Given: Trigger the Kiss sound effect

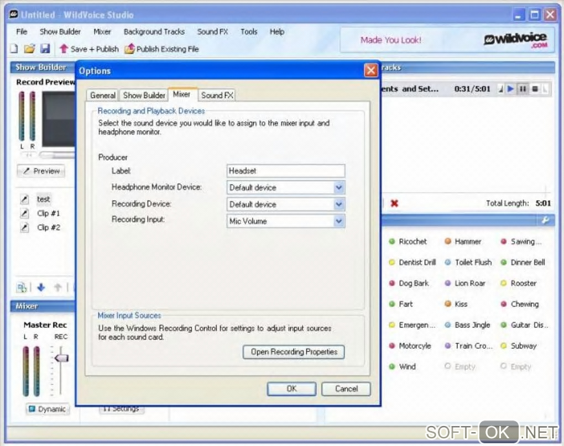Looking at the screenshot, I should coord(456,304).
